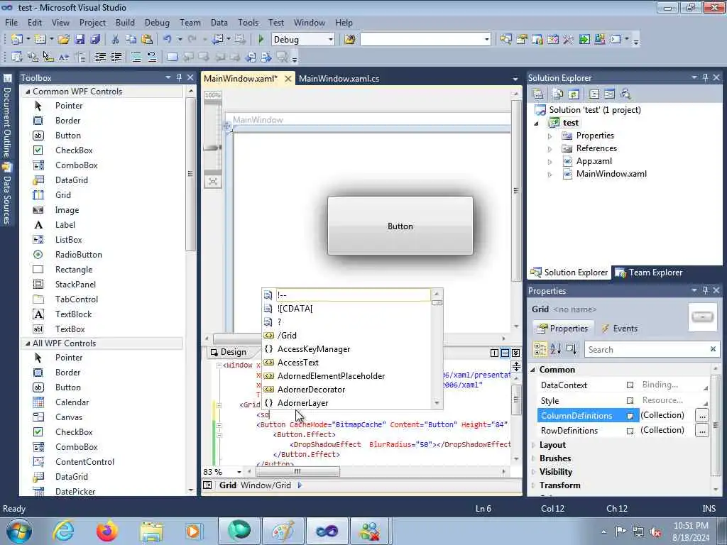Click the Open File folder icon
This screenshot has height=545, width=727.
(64, 40)
